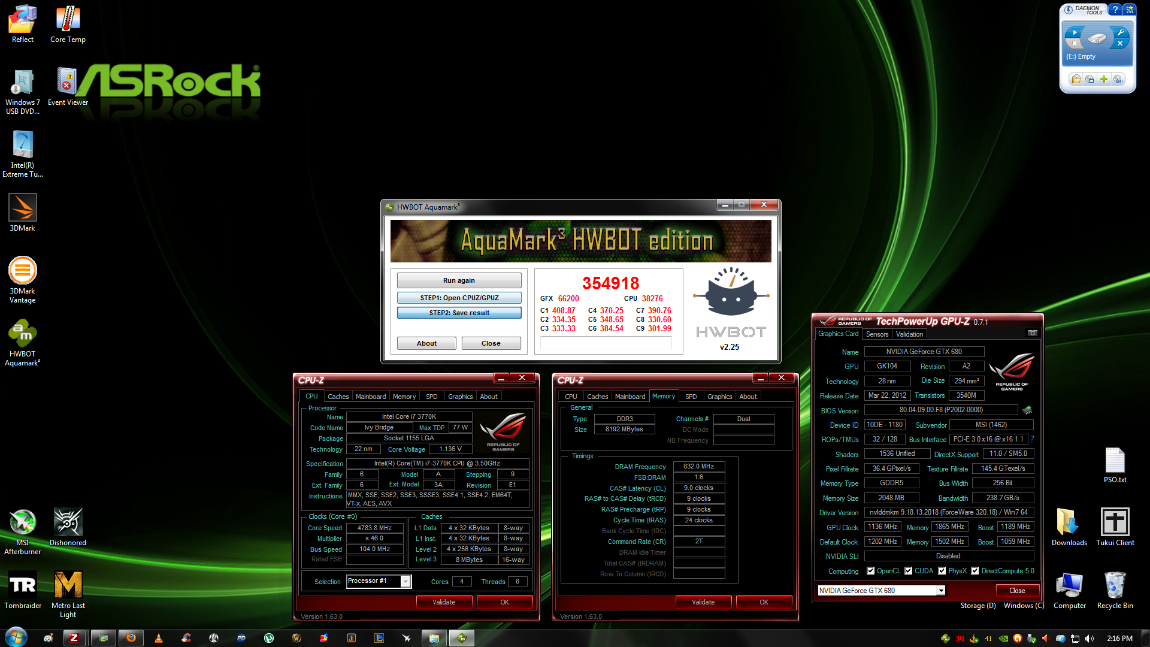Open the Processor #1 selection dropdown
This screenshot has height=647, width=1150.
pyautogui.click(x=406, y=581)
